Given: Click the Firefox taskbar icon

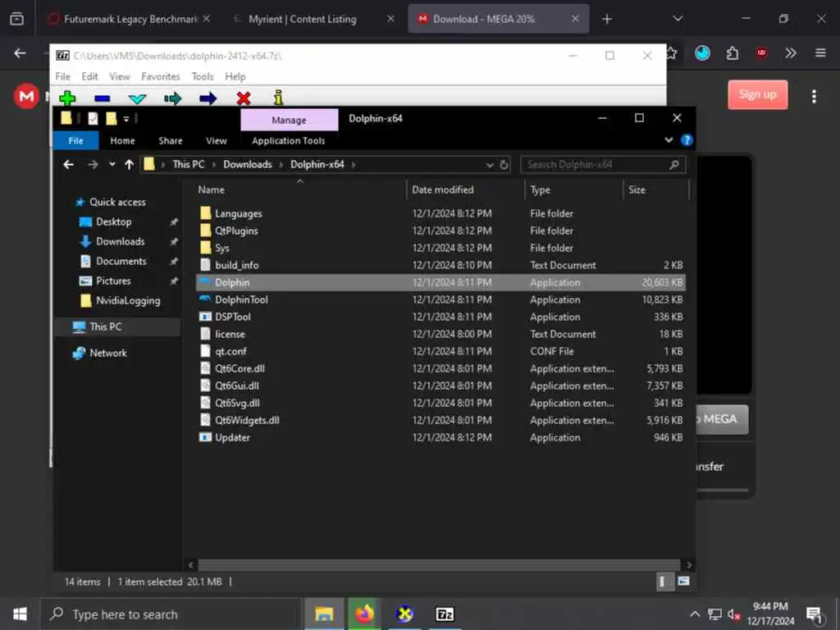Looking at the screenshot, I should pyautogui.click(x=364, y=614).
